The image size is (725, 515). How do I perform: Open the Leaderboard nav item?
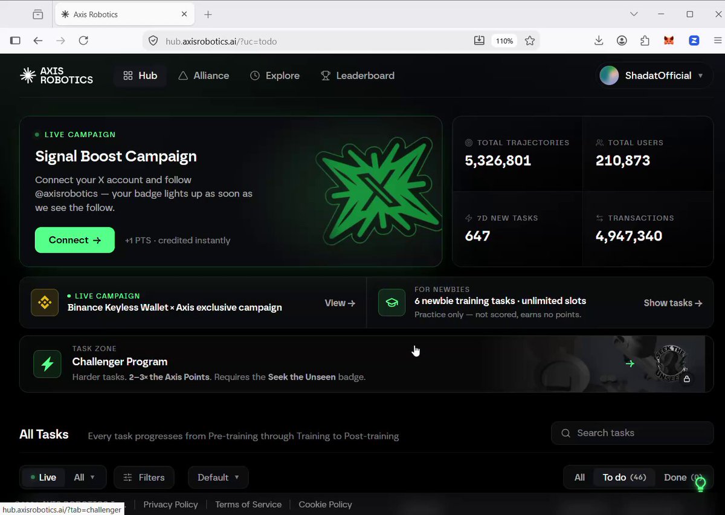click(x=357, y=76)
